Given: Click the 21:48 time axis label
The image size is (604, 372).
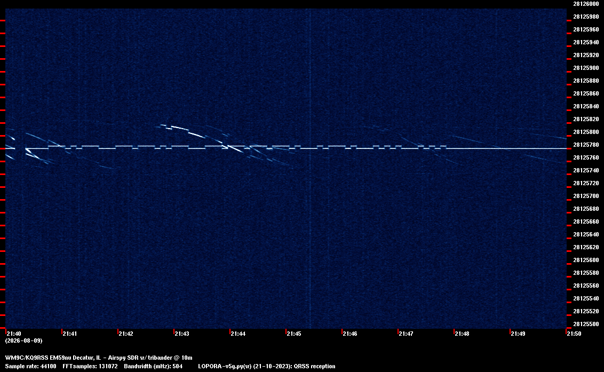Looking at the screenshot, I should pyautogui.click(x=462, y=334).
